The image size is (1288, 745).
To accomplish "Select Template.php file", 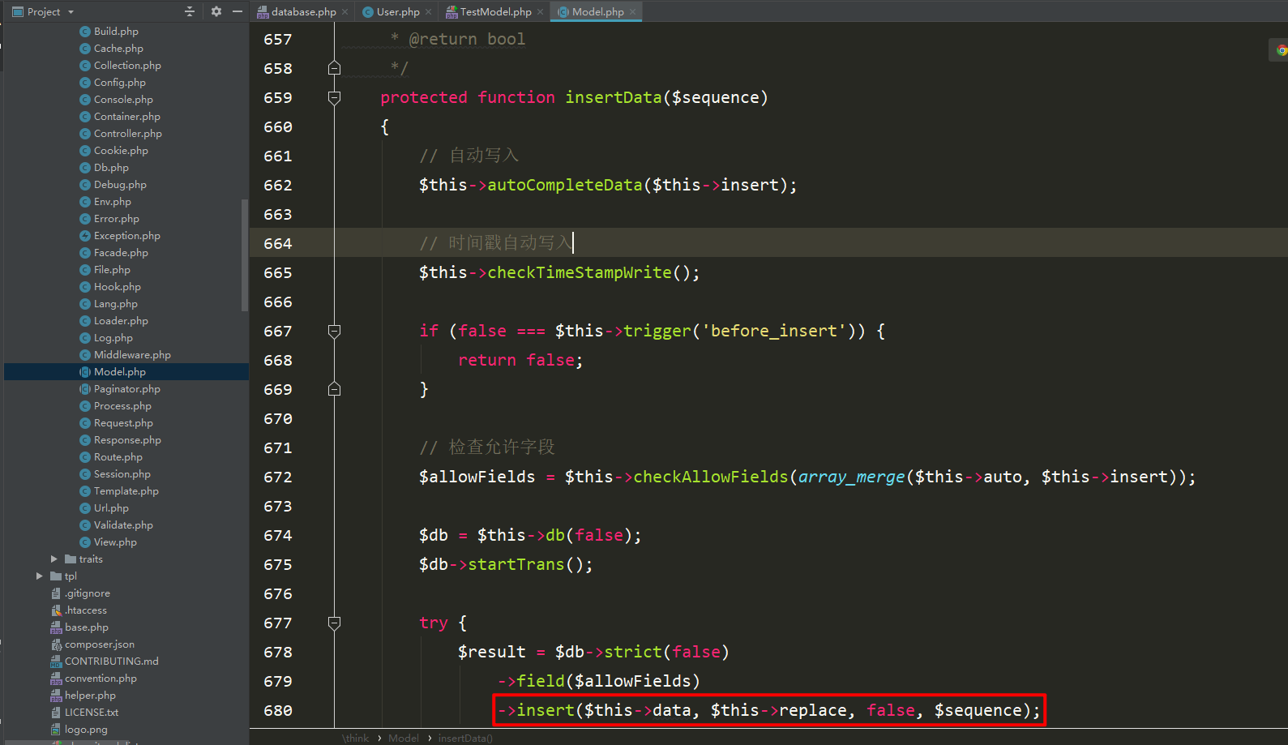I will [x=126, y=491].
